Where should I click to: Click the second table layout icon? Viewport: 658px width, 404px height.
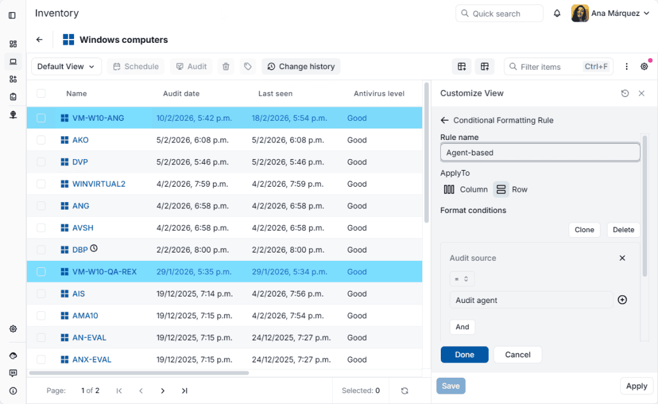coord(485,66)
